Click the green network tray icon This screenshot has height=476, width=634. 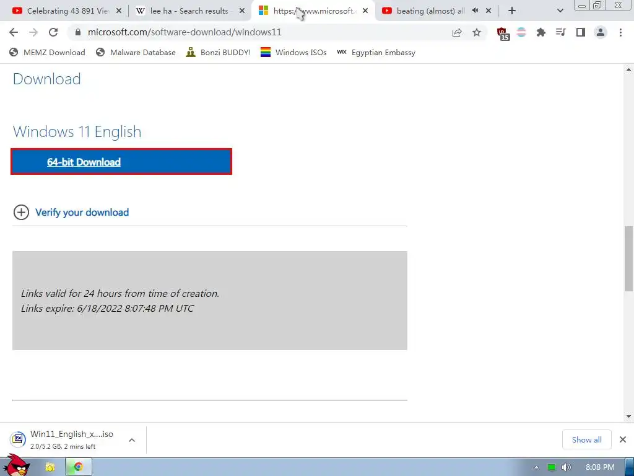click(x=552, y=467)
